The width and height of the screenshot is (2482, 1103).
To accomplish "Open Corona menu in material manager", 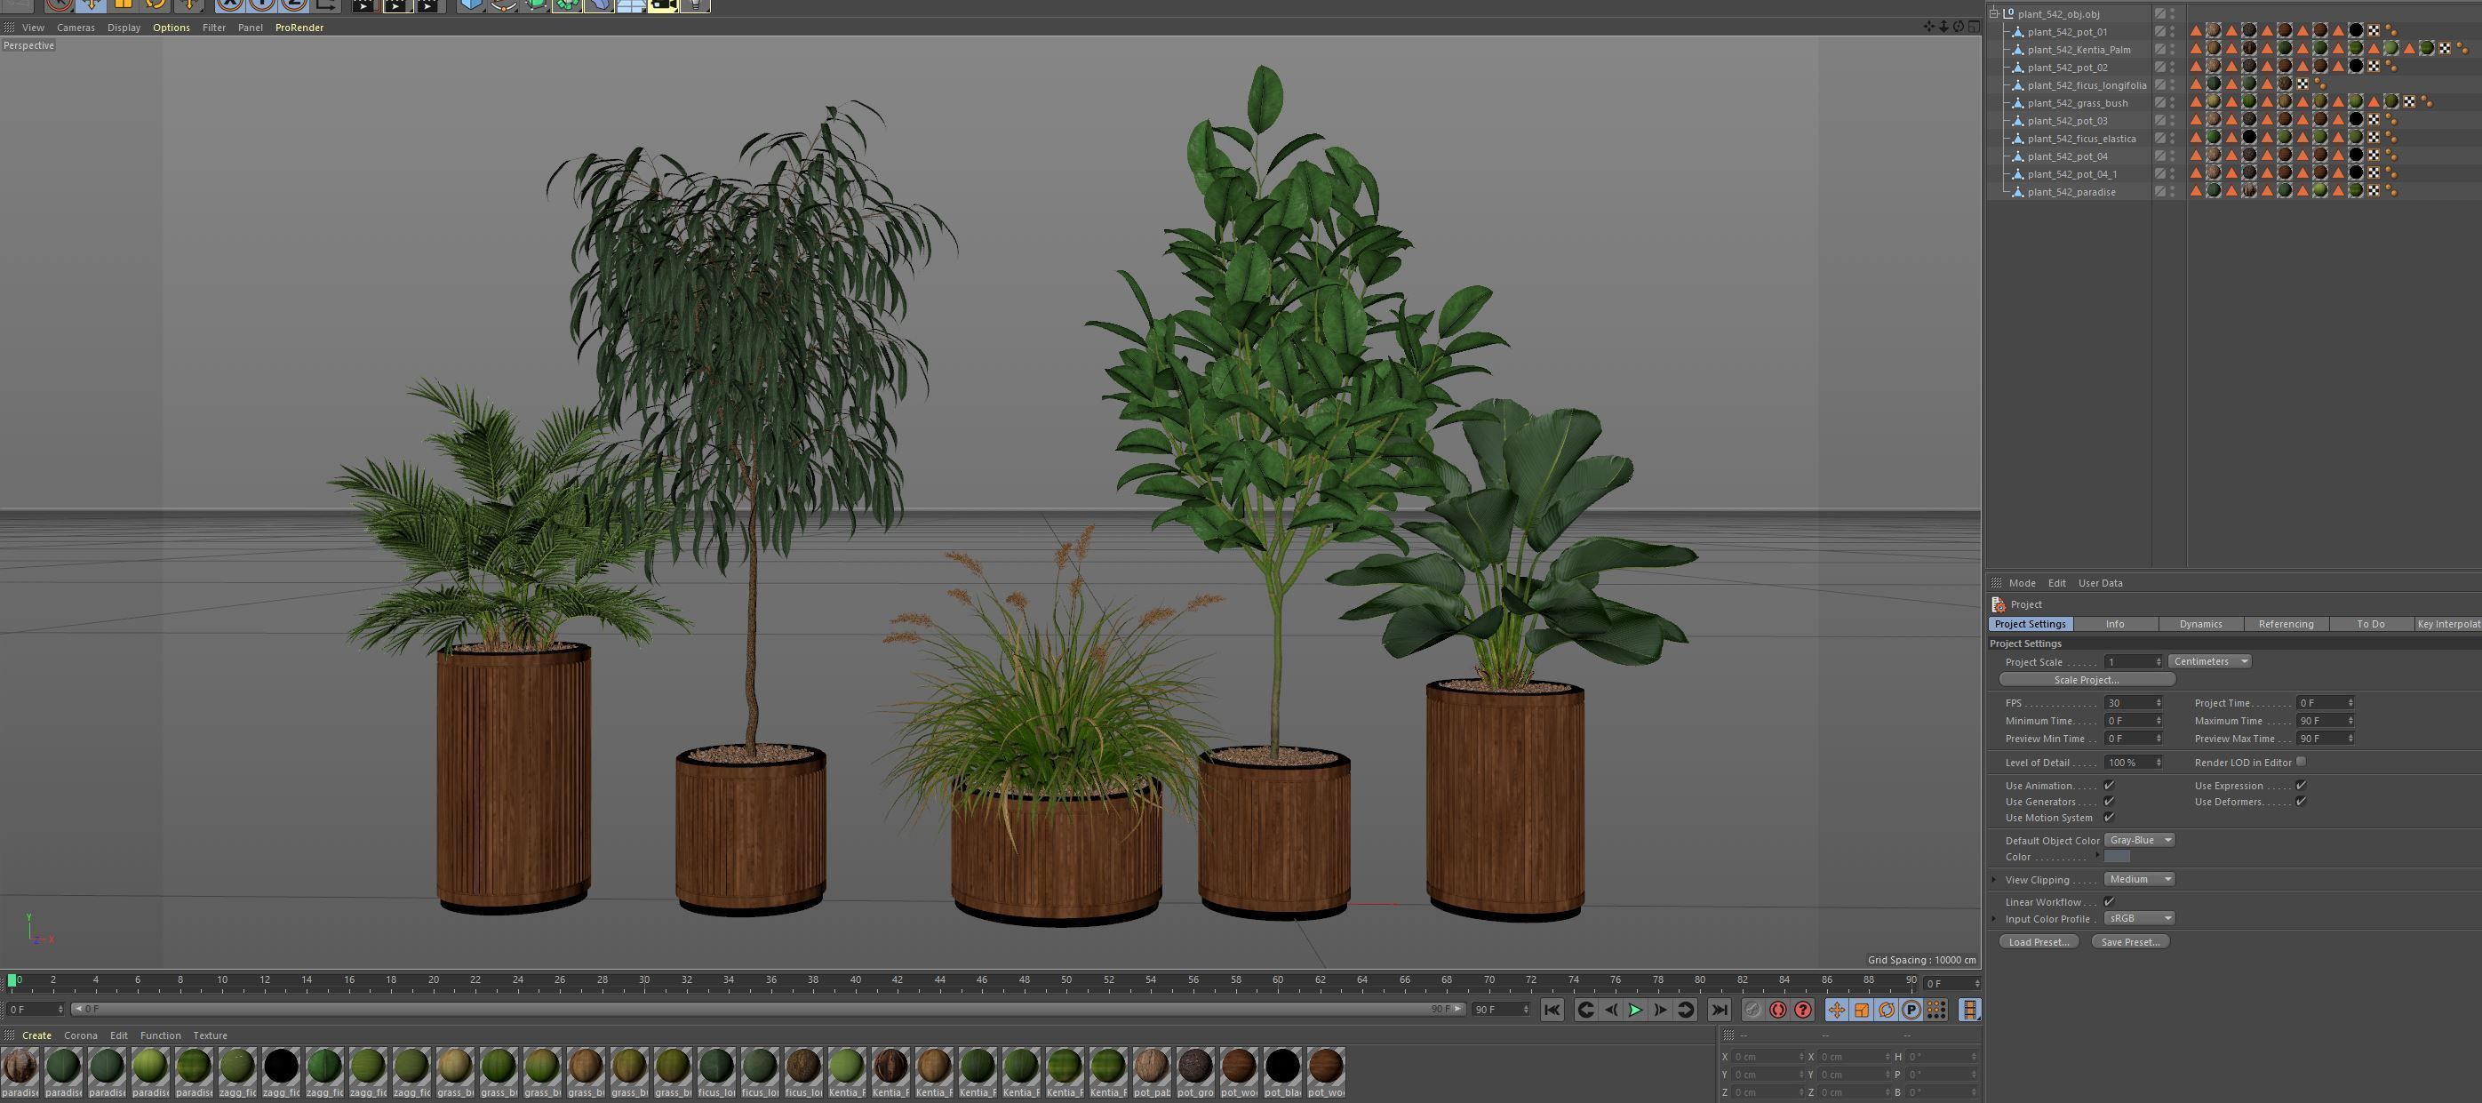I will click(x=80, y=1035).
